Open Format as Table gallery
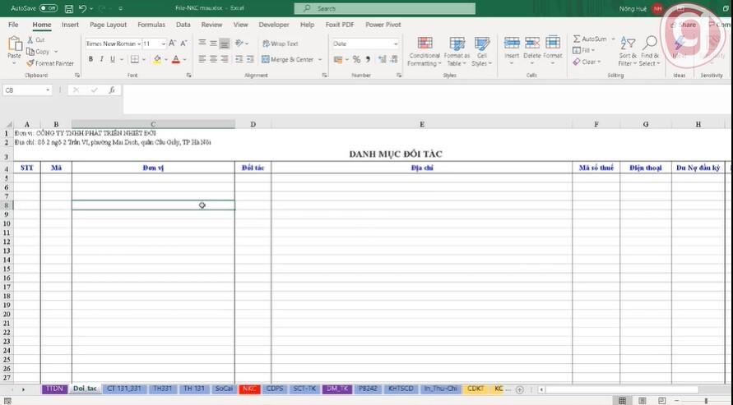 pos(457,51)
